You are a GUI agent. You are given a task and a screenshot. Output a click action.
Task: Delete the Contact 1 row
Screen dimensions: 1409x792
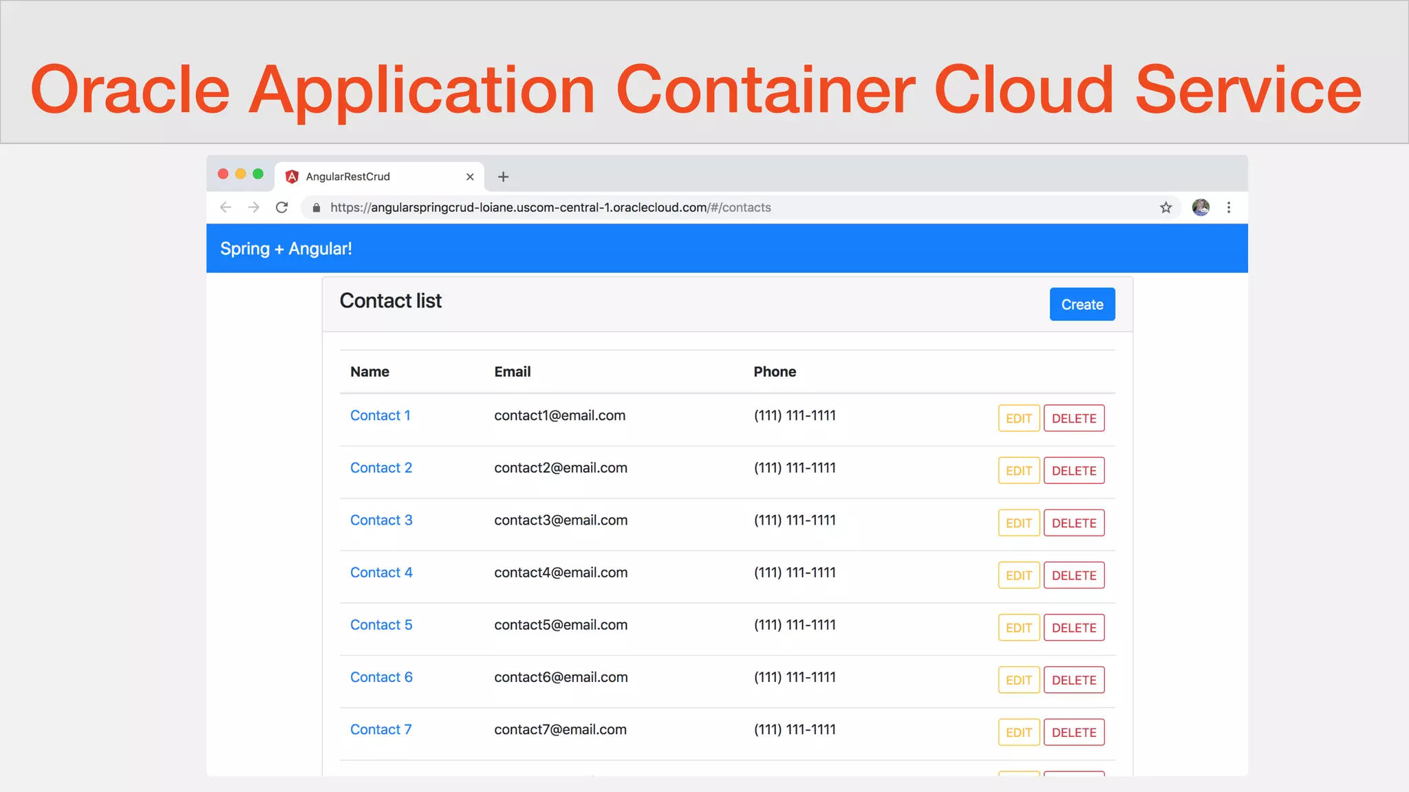click(1074, 418)
